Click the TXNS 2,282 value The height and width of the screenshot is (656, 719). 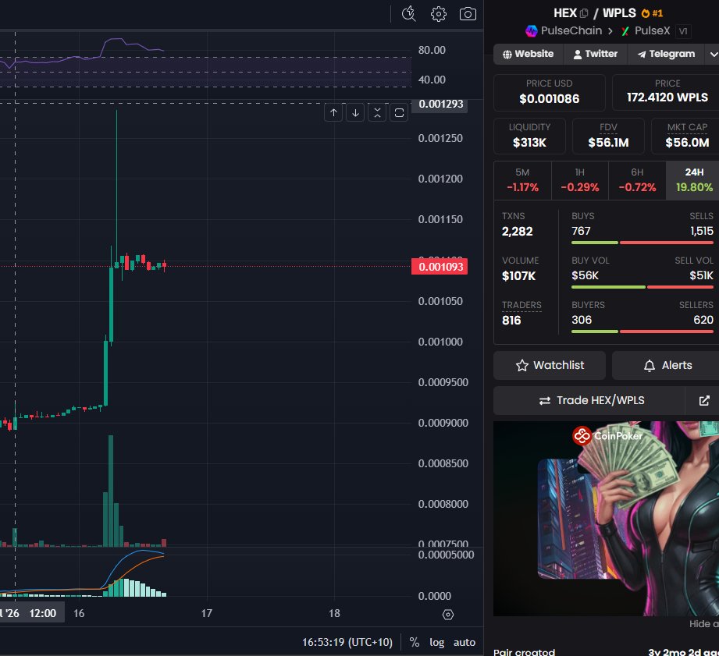pos(518,232)
